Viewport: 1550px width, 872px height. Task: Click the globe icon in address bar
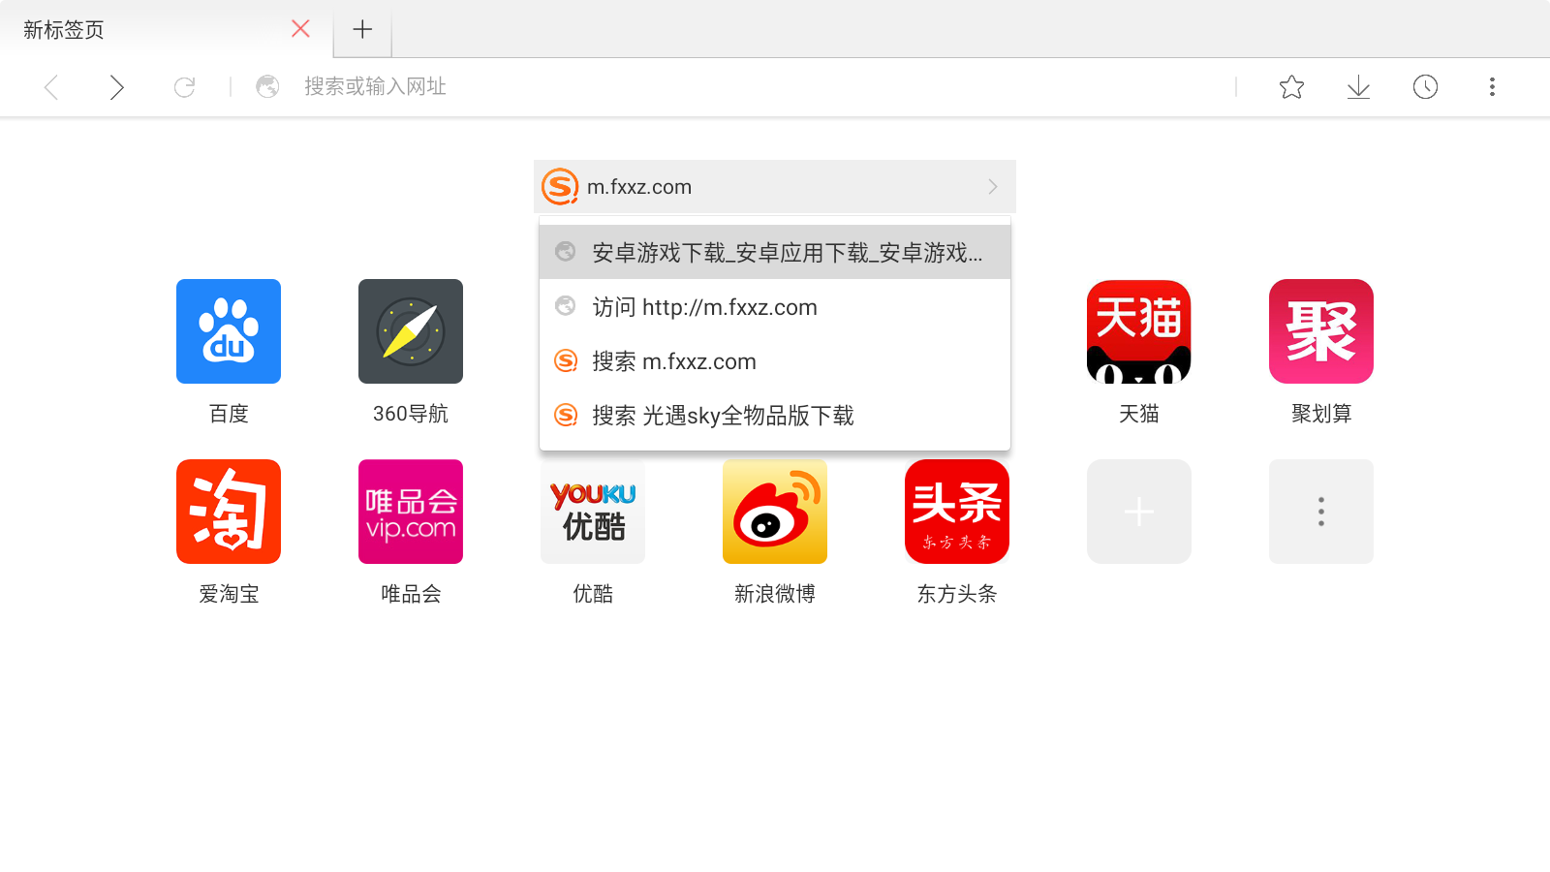point(267,87)
